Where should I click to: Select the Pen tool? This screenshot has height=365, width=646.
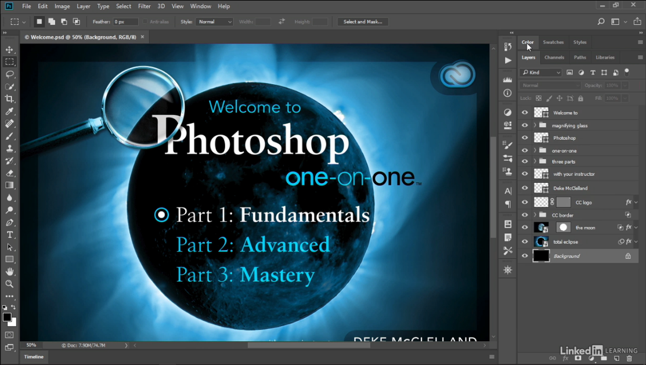point(9,222)
